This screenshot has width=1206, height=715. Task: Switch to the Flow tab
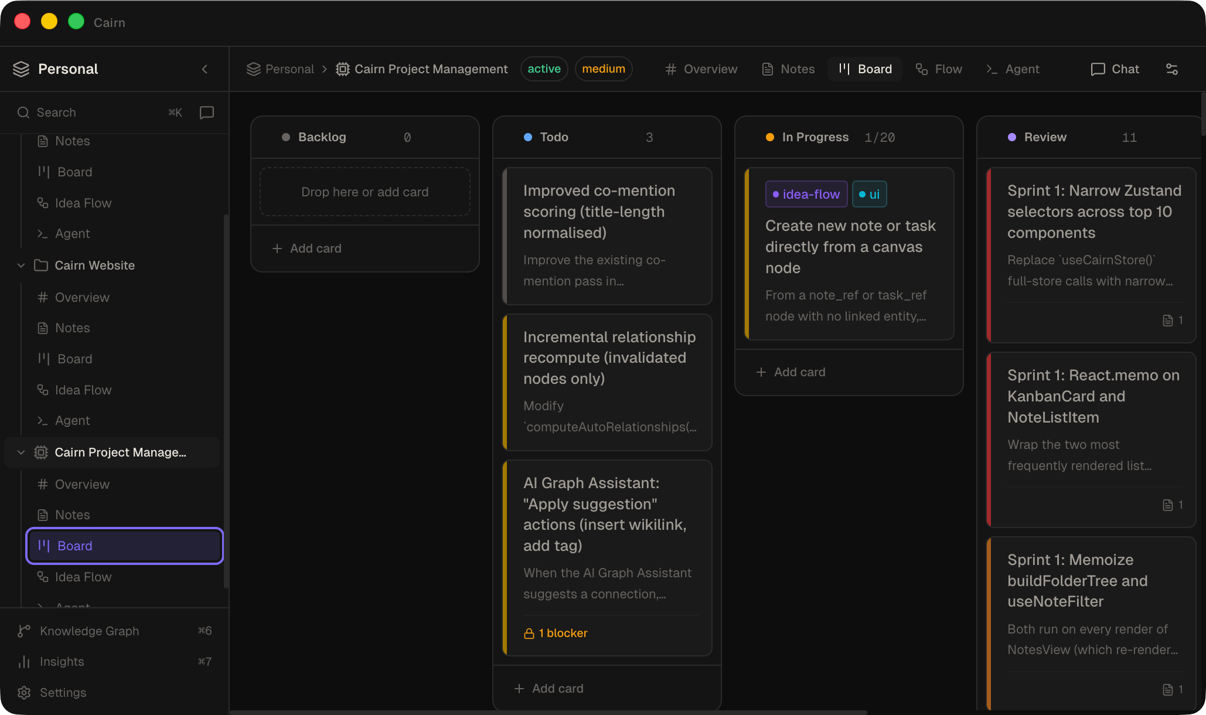(939, 69)
